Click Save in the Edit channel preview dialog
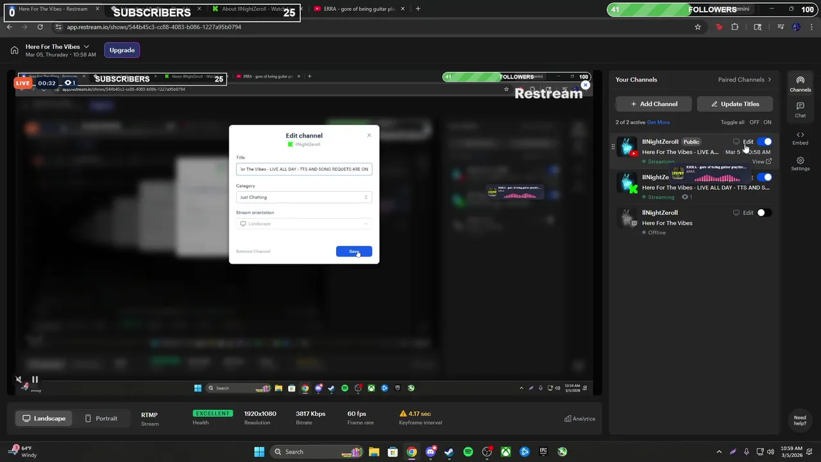 click(x=353, y=252)
